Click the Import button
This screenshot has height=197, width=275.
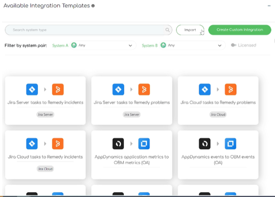coord(190,30)
